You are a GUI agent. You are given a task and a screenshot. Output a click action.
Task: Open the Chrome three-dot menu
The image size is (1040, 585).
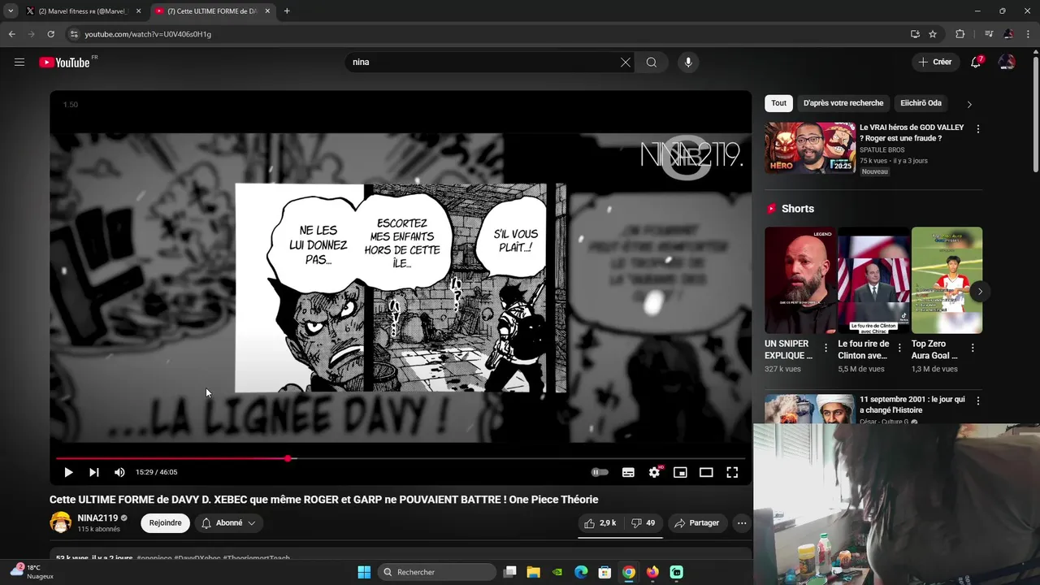pos(1029,34)
